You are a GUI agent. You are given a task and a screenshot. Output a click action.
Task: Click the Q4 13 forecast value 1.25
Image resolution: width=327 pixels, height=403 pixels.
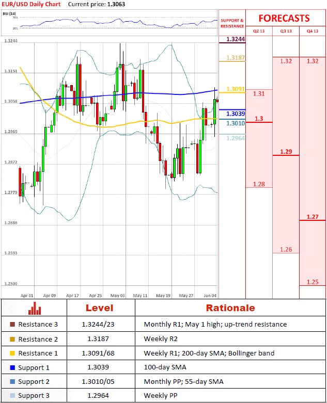313,282
